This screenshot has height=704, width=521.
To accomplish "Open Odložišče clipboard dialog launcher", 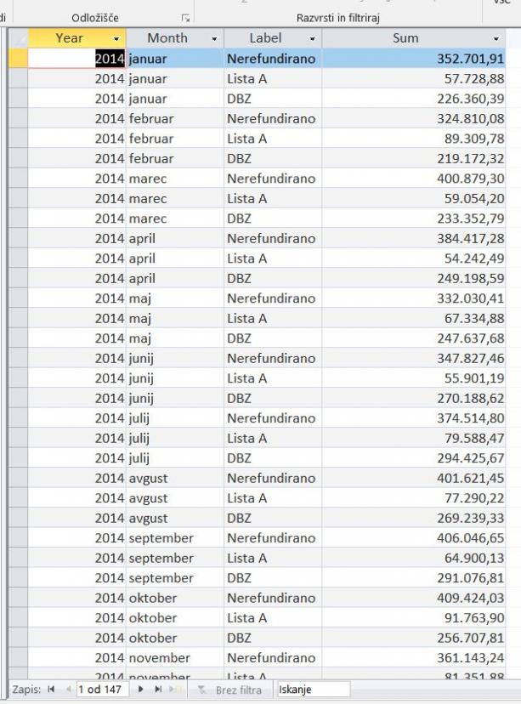I will click(x=184, y=18).
